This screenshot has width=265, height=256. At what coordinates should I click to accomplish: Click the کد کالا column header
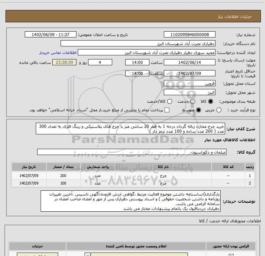click(x=228, y=167)
